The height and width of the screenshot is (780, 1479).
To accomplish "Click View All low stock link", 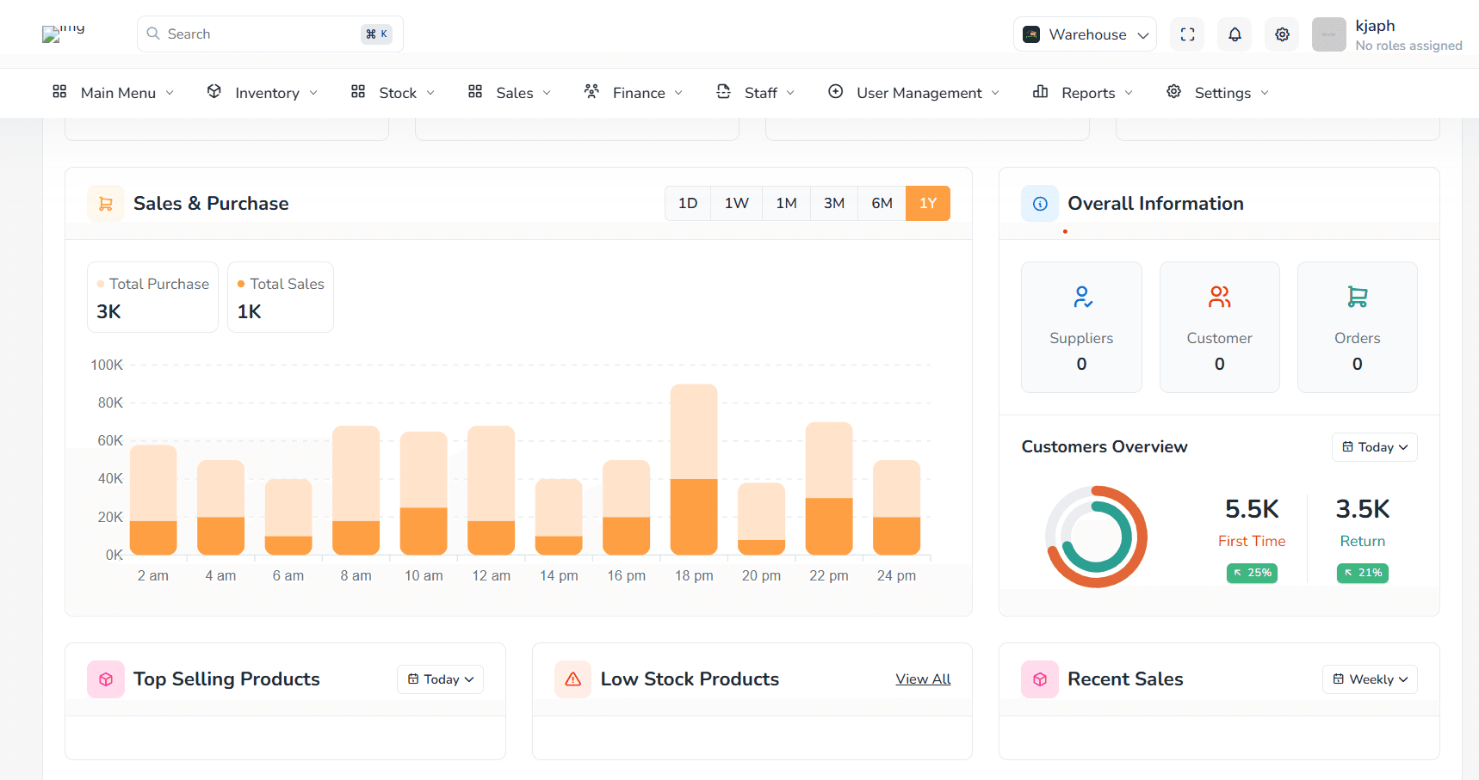I will 923,679.
